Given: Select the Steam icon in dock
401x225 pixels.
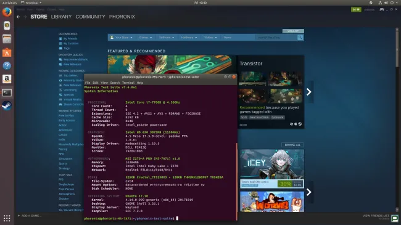Looking at the screenshot, I should pos(7,105).
